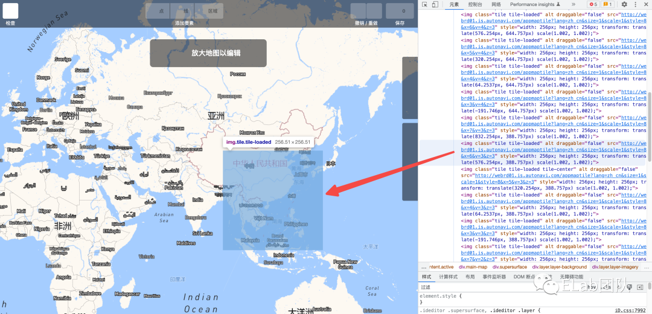
Task: Open the iD.css:7992 source link
Action: click(x=631, y=310)
